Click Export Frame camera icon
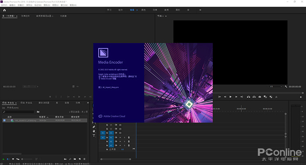The height and width of the screenshot is (165, 306). click(x=260, y=97)
